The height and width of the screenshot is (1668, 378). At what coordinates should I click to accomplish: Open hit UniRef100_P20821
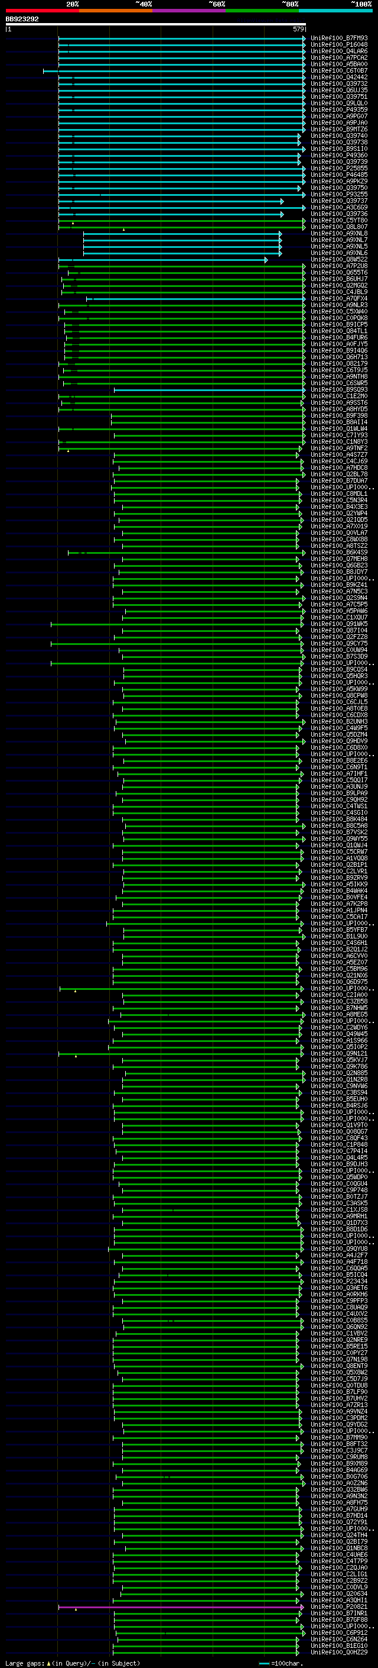tap(339, 1606)
